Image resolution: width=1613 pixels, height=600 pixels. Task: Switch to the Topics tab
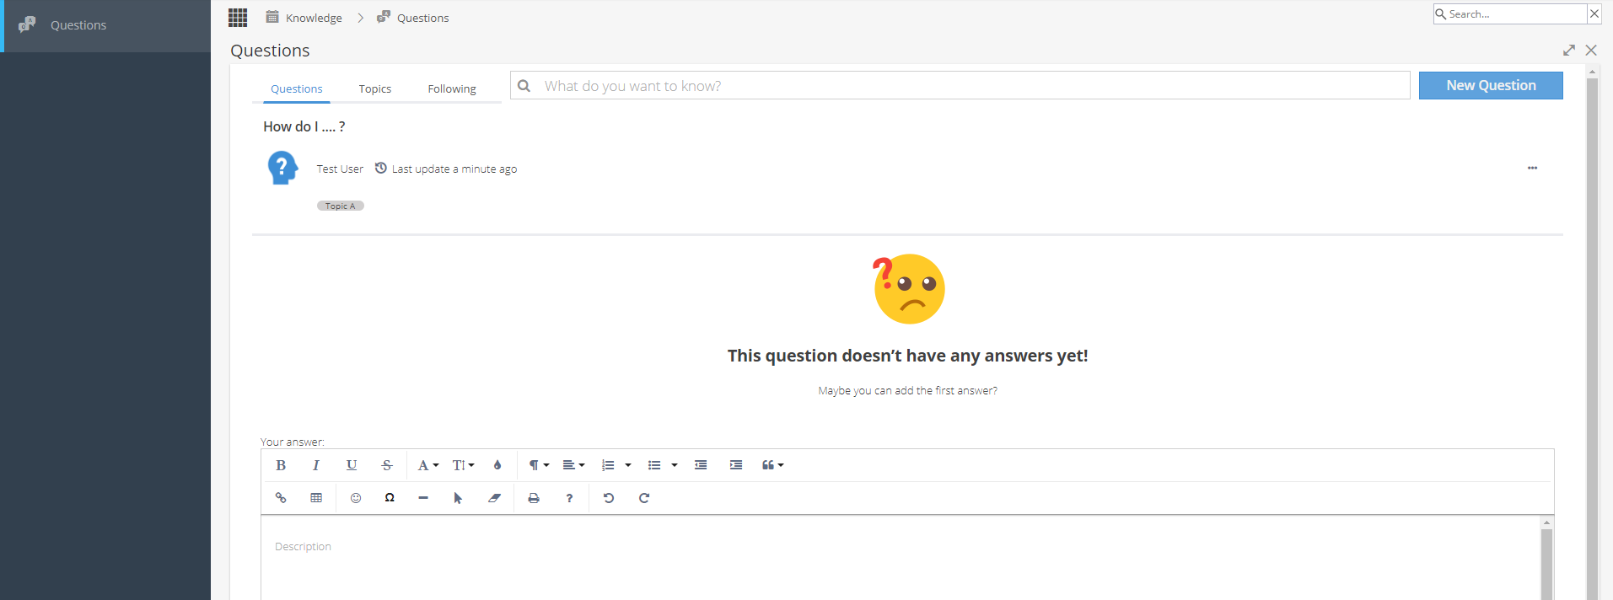click(375, 88)
